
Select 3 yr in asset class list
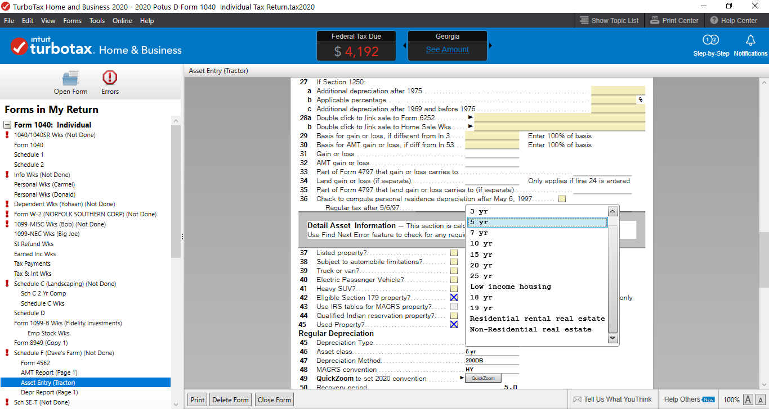point(538,212)
